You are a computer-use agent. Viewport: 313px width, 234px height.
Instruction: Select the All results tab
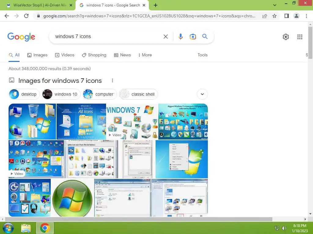pos(14,55)
